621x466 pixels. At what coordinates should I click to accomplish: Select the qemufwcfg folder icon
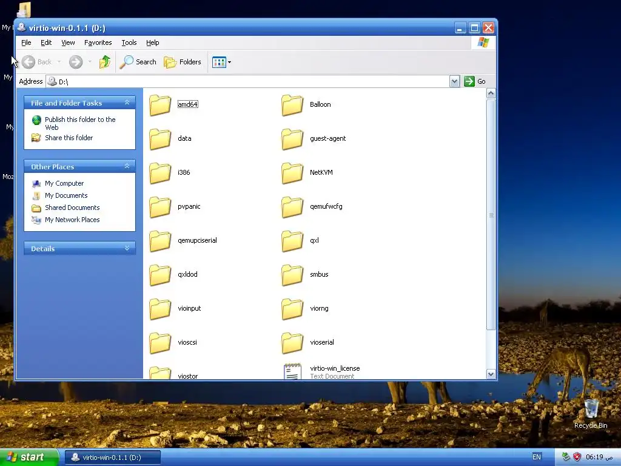(292, 208)
